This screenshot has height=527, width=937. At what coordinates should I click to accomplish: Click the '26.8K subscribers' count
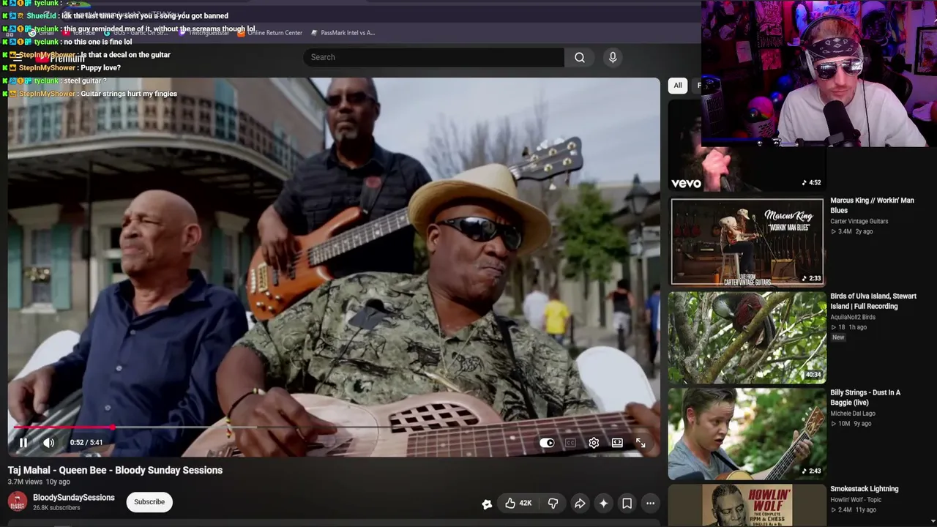coord(56,508)
